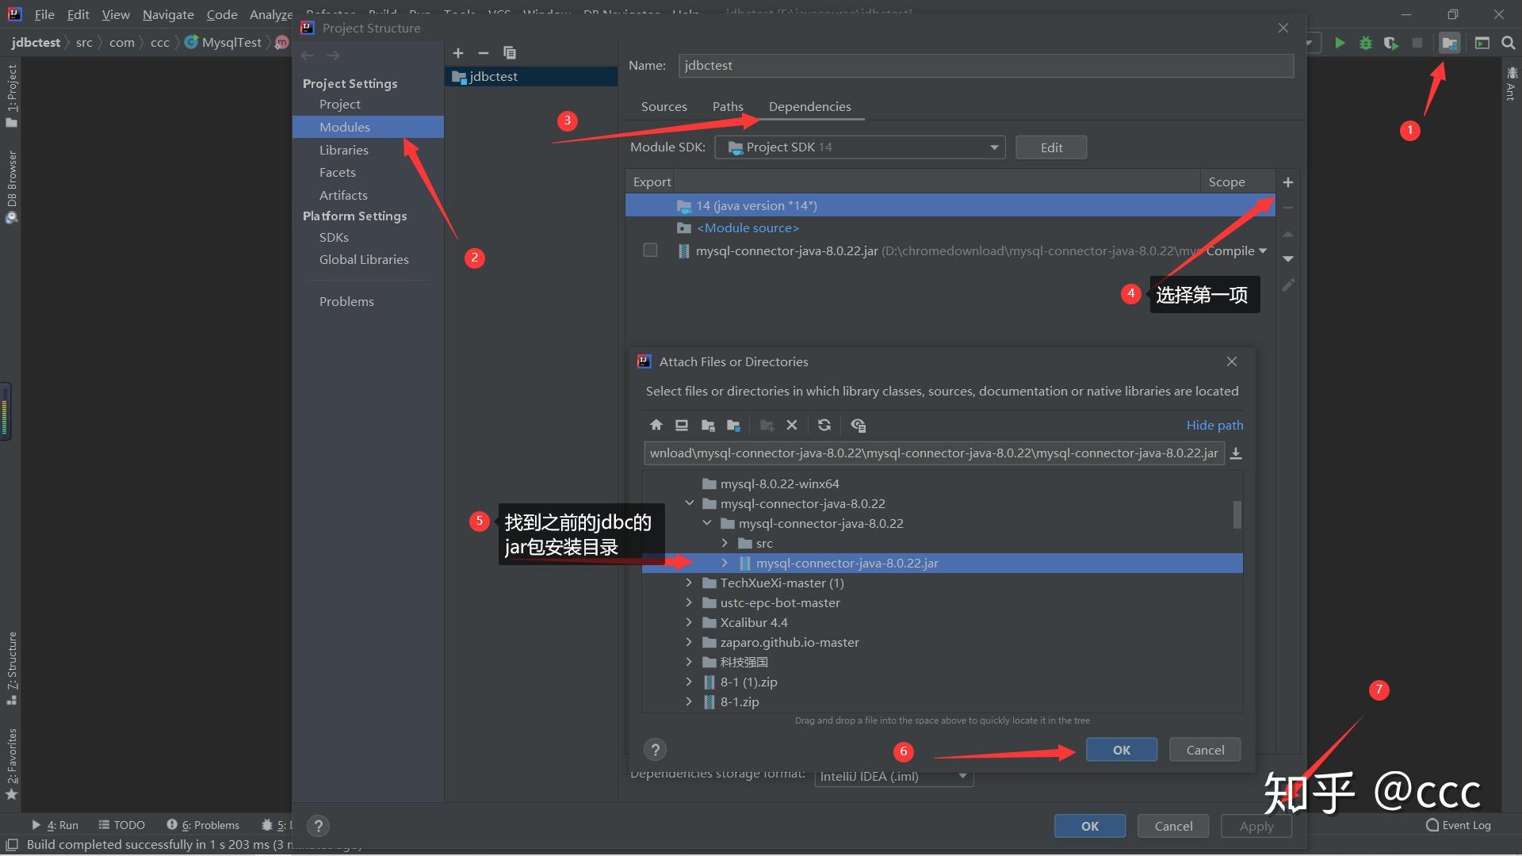
Task: Toggle the tool window bars icon in status bar
Action: click(12, 845)
